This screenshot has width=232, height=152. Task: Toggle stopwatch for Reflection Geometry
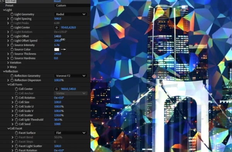click(x=12, y=76)
